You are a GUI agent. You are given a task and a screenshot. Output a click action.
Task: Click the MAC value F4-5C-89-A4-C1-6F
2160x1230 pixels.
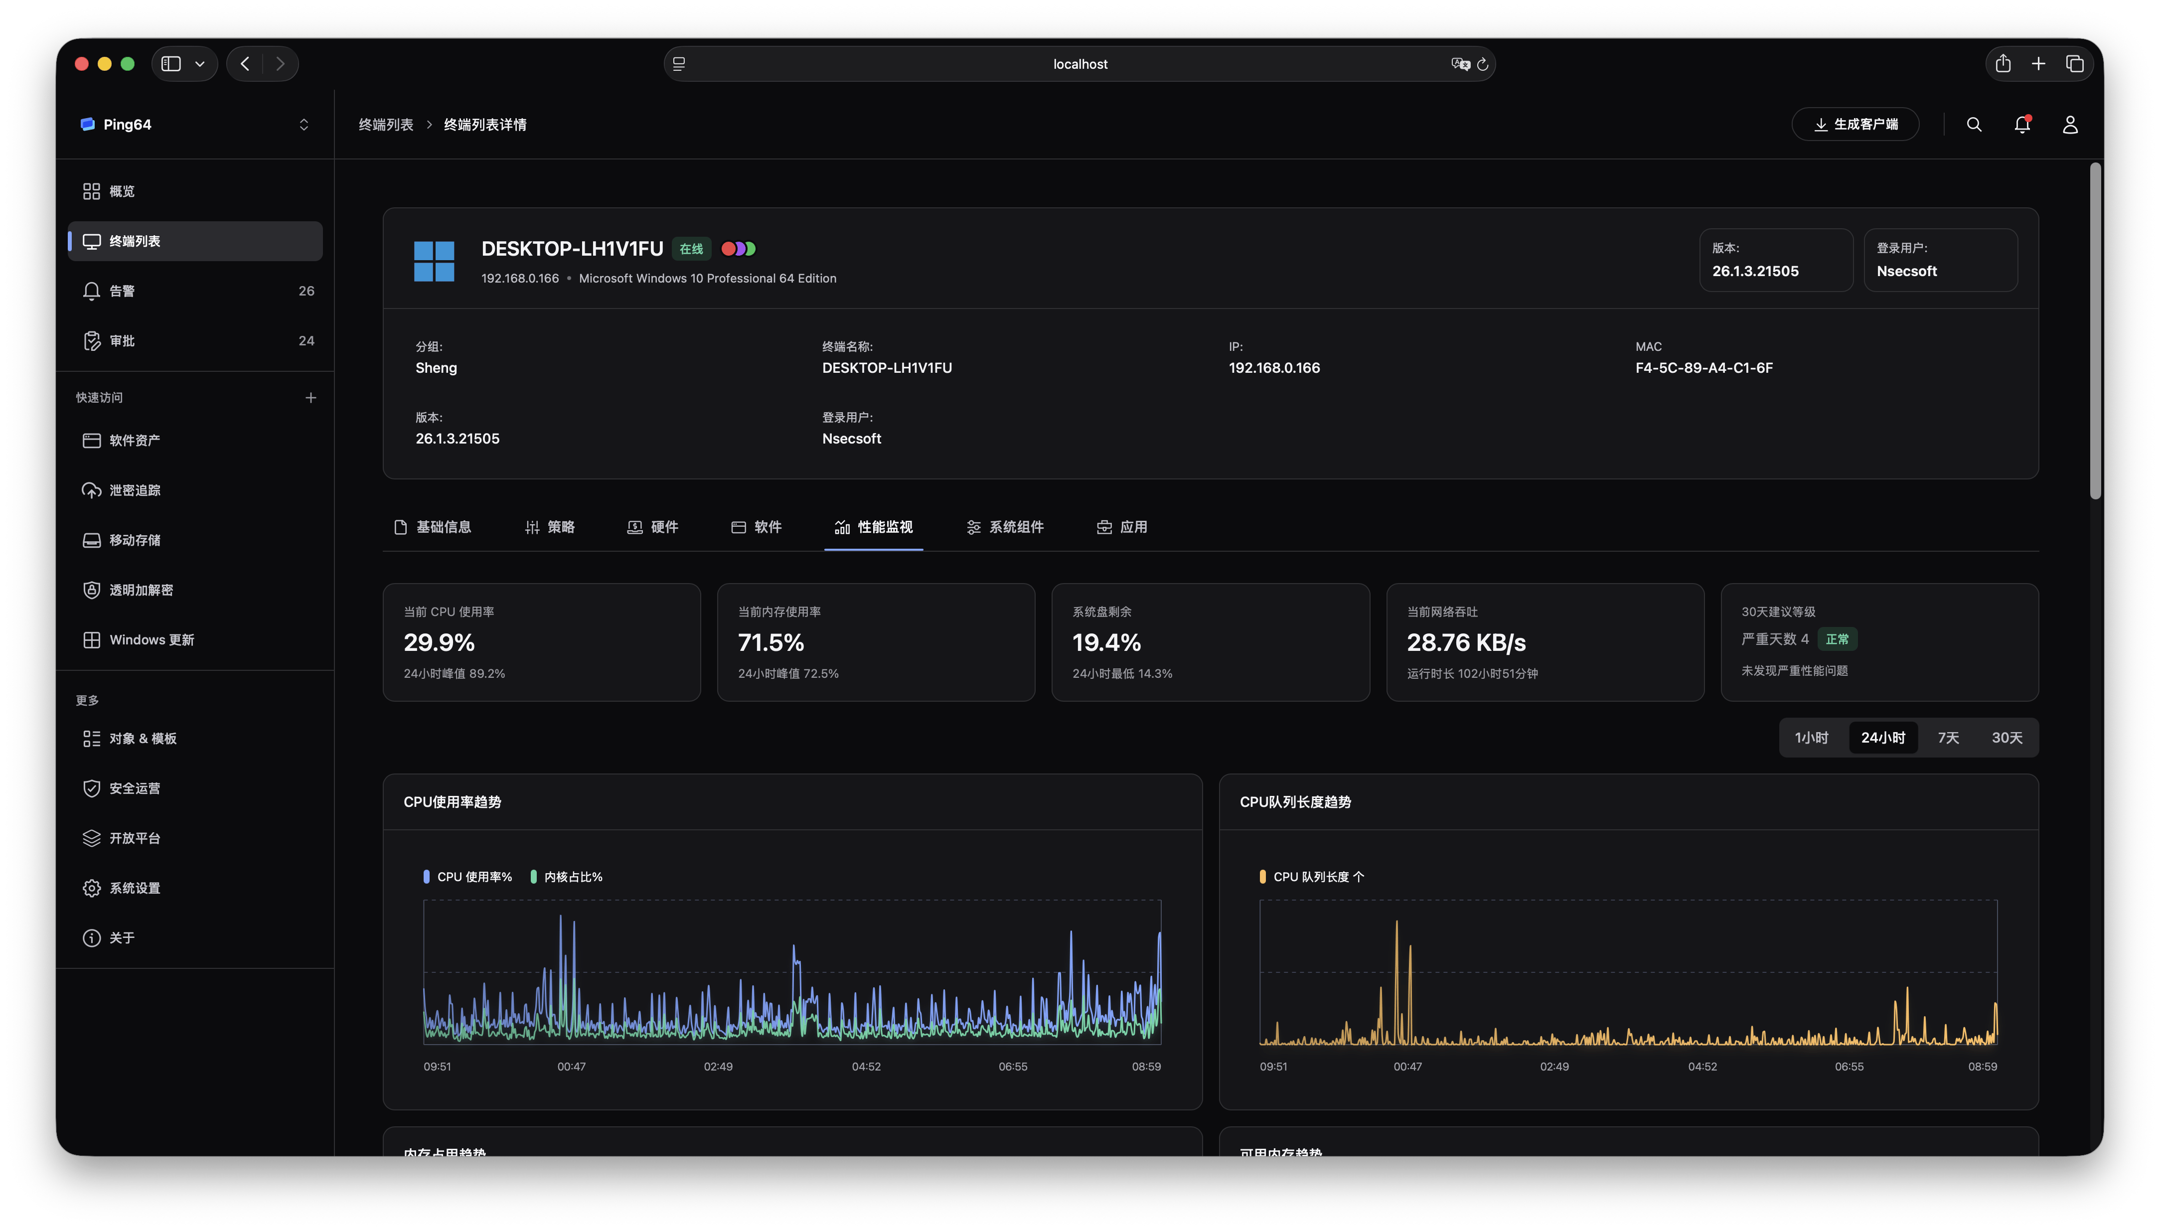(1704, 367)
